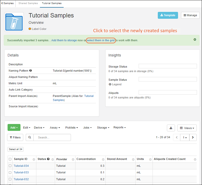The image size is (202, 185).
Task: Go to next page of samples
Action: click(193, 137)
